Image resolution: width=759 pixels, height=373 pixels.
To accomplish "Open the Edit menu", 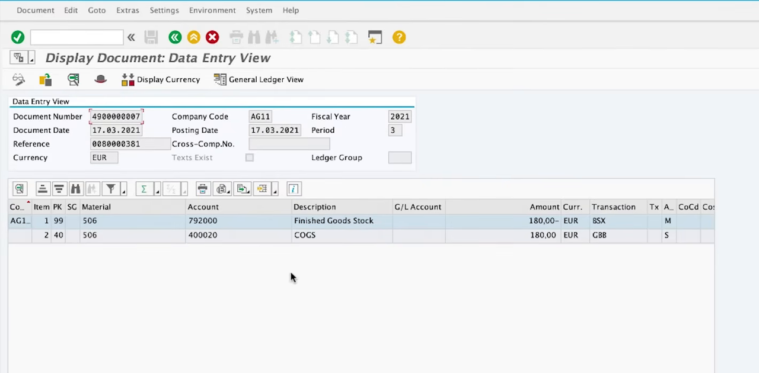I will click(x=71, y=10).
